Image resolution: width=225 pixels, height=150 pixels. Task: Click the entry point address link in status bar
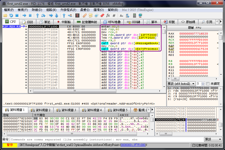point(133,145)
